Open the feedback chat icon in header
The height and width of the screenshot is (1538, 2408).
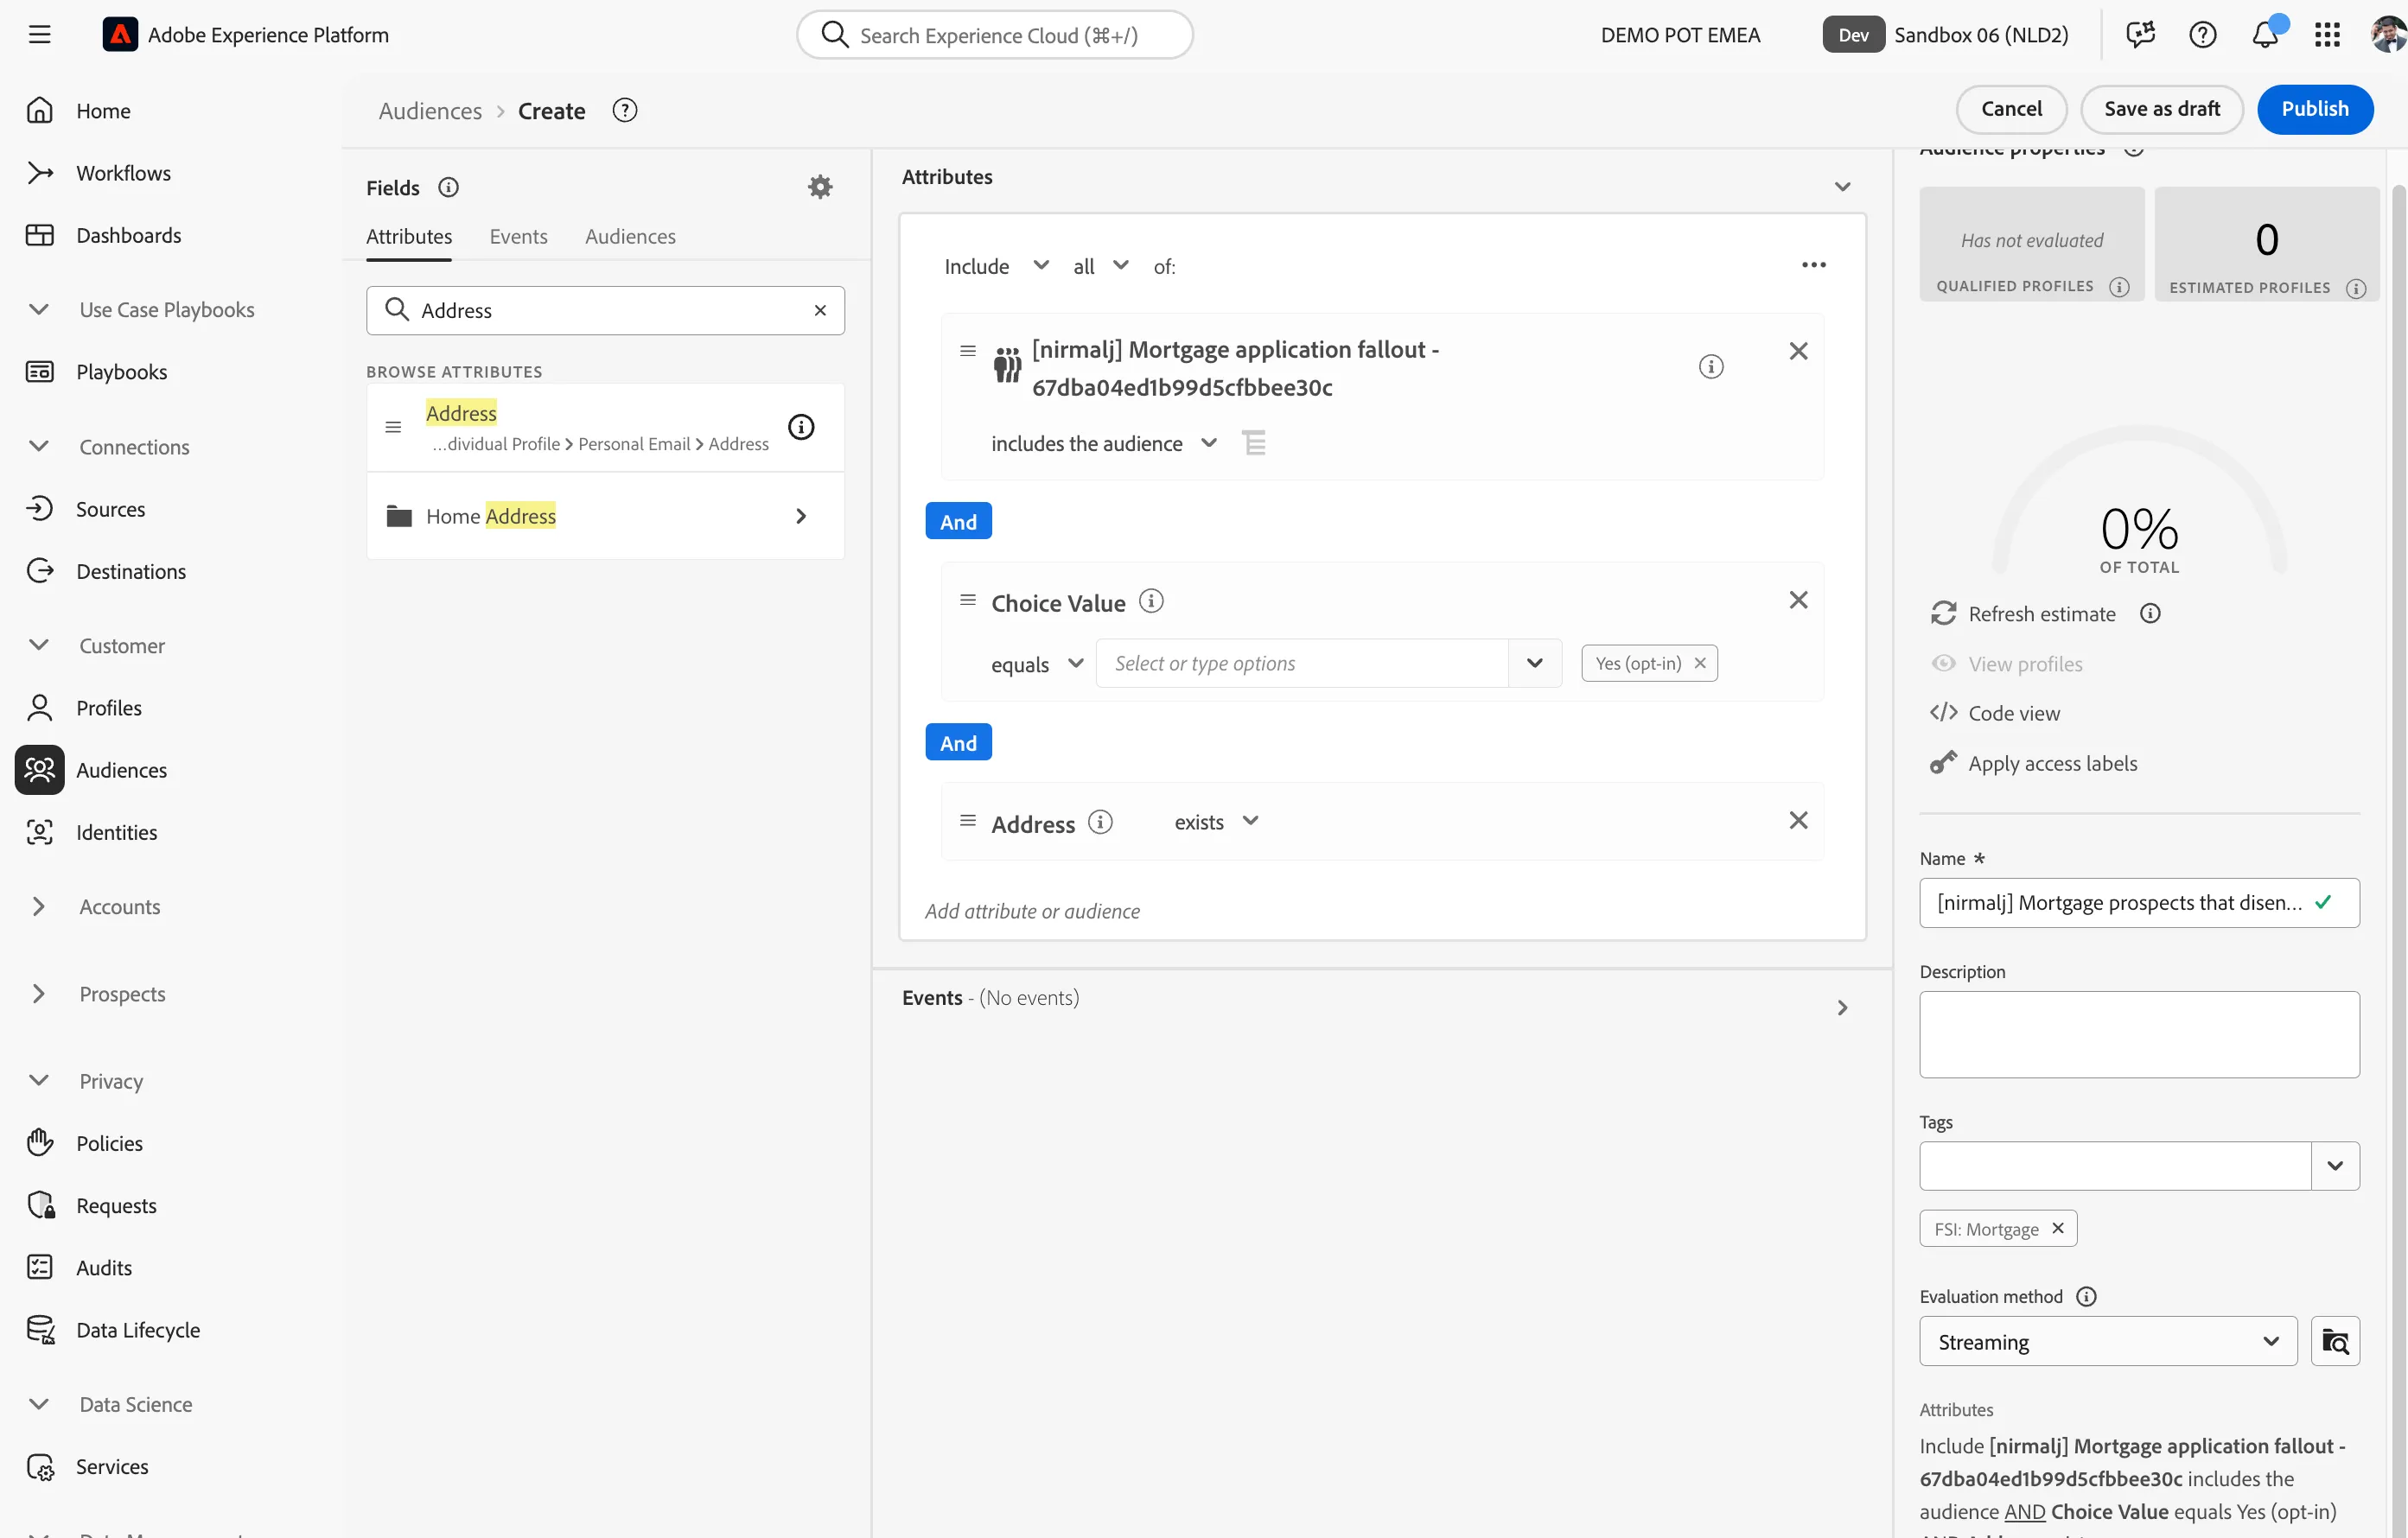click(x=2140, y=35)
